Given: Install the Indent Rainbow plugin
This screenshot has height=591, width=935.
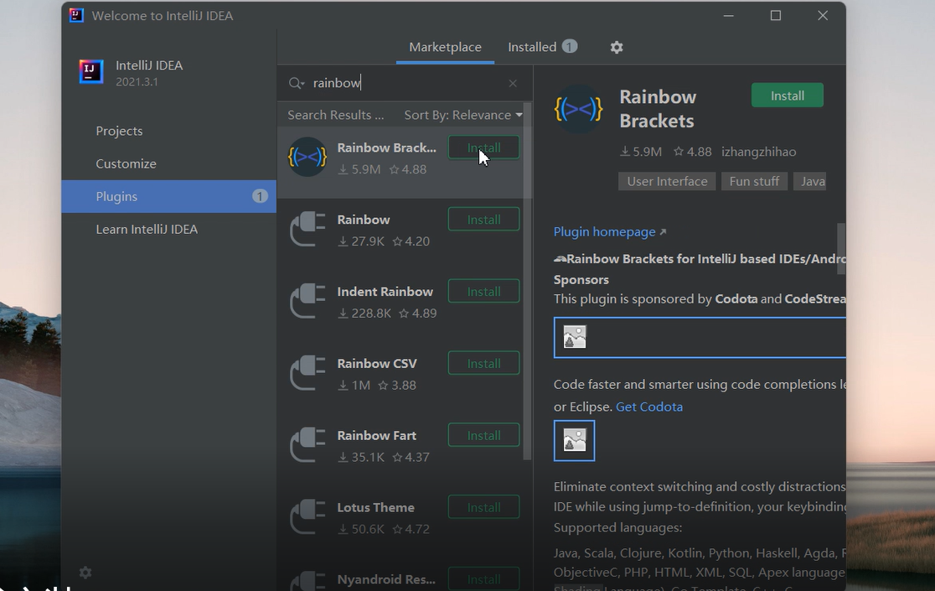Looking at the screenshot, I should click(483, 292).
